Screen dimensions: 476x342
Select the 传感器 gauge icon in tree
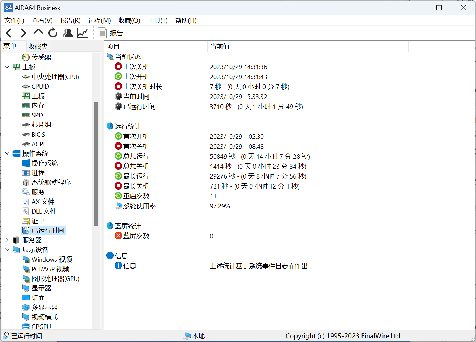[26, 57]
